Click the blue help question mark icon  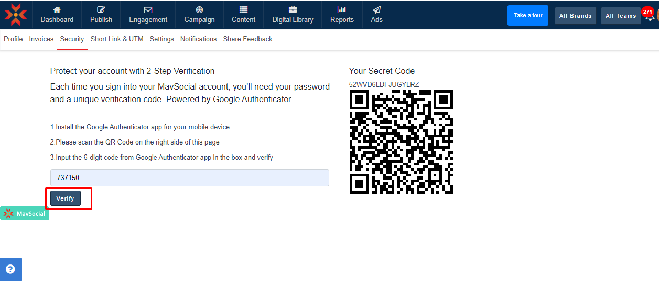(x=10, y=269)
